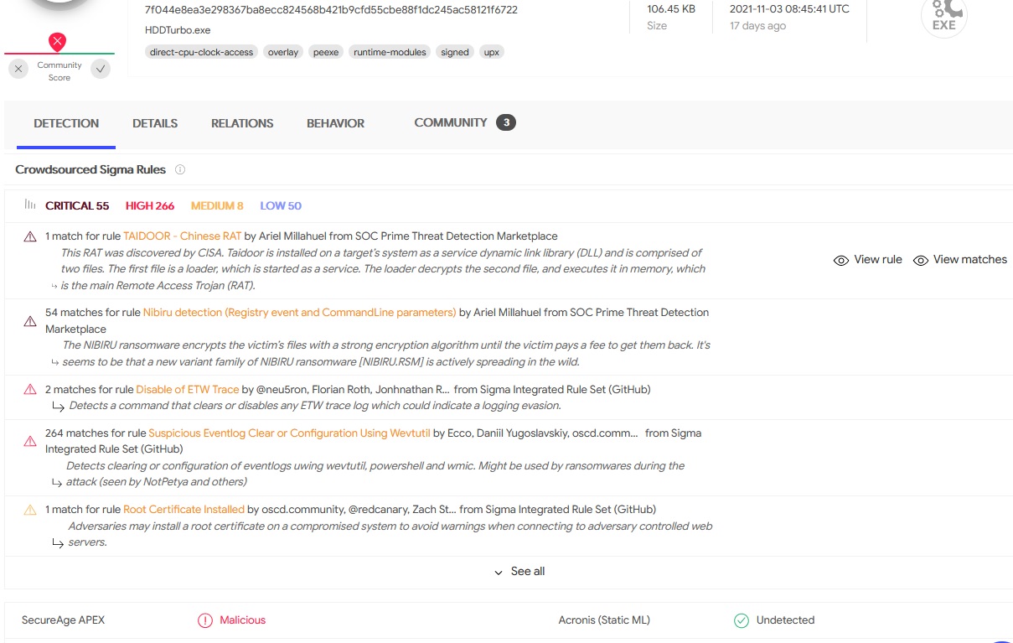Open the TAIDOOR - Chinese RAT rule link
The height and width of the screenshot is (643, 1013).
(182, 236)
